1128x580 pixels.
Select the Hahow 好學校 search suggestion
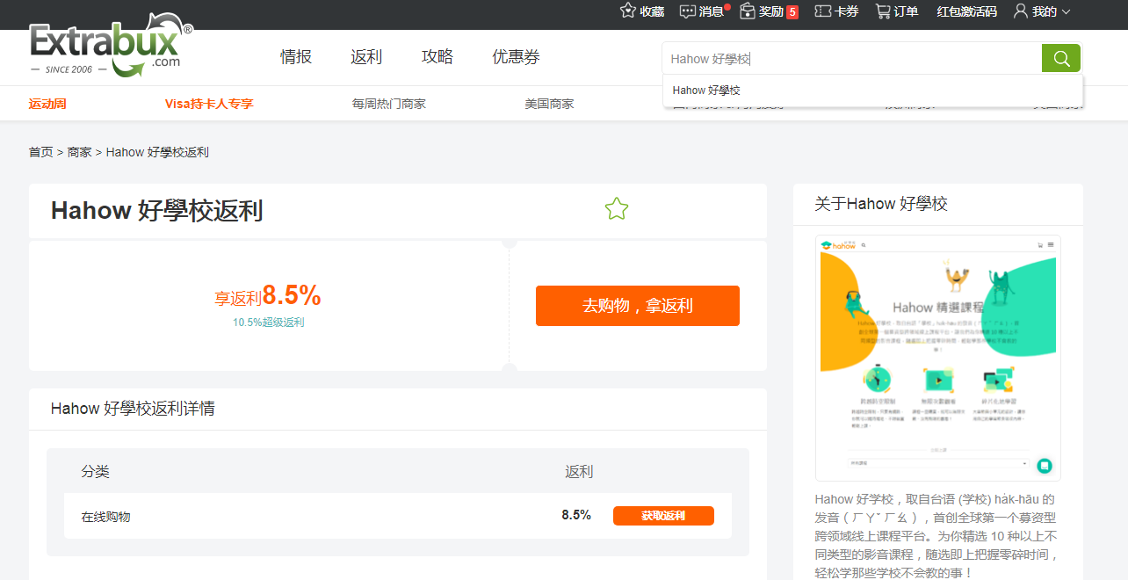click(x=707, y=91)
